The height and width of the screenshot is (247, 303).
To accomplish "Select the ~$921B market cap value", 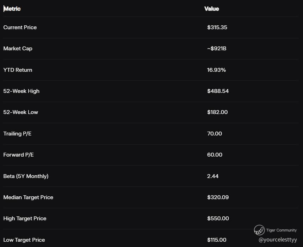I will 217,49.
